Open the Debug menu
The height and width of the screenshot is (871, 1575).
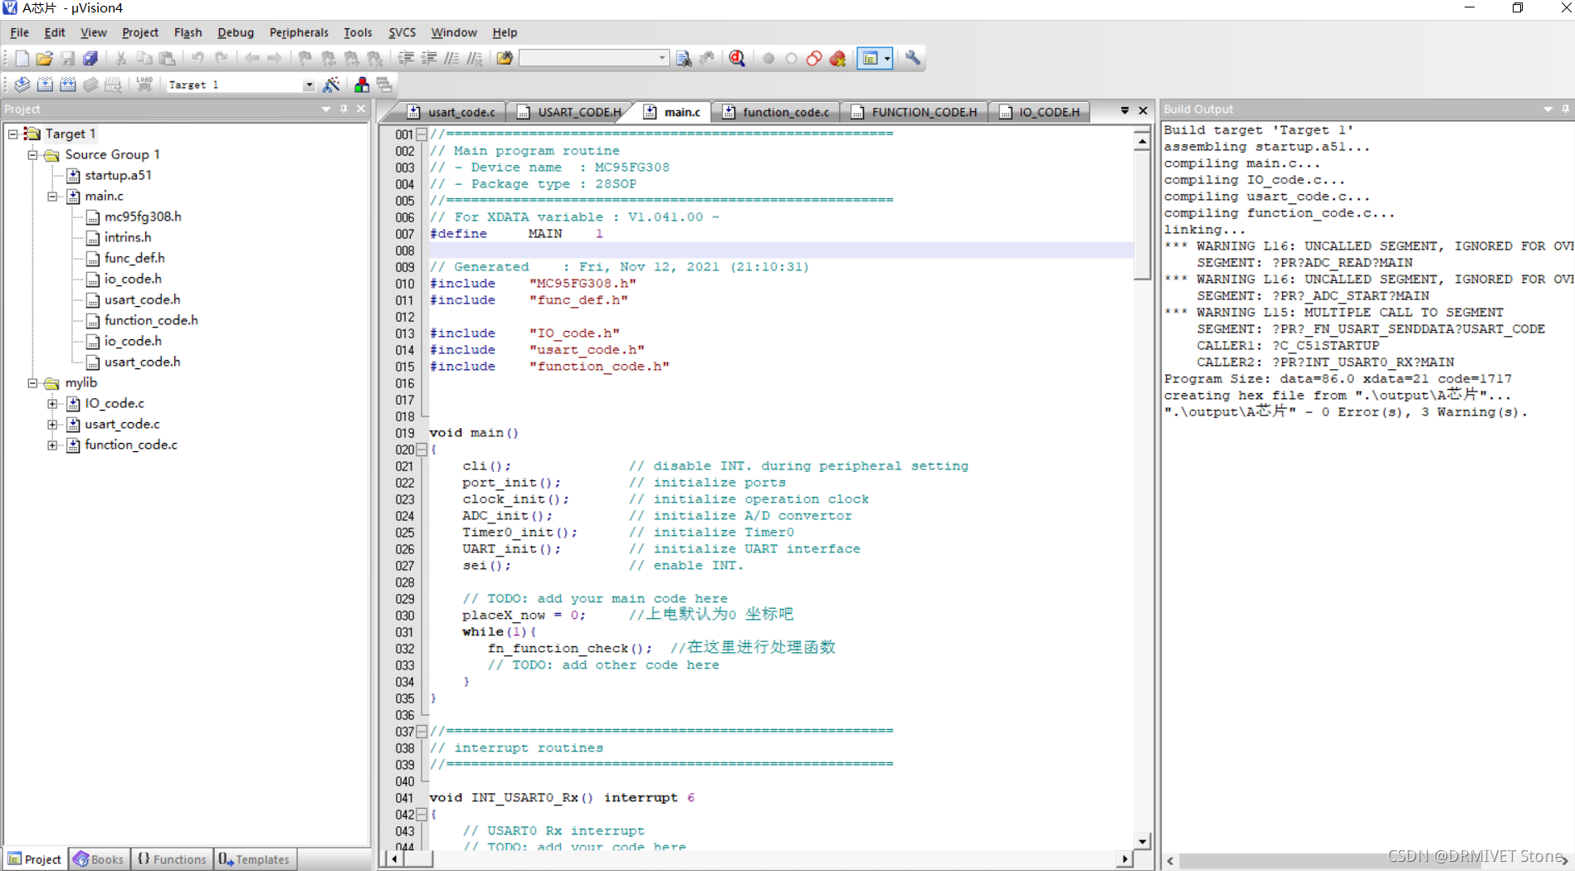point(236,32)
